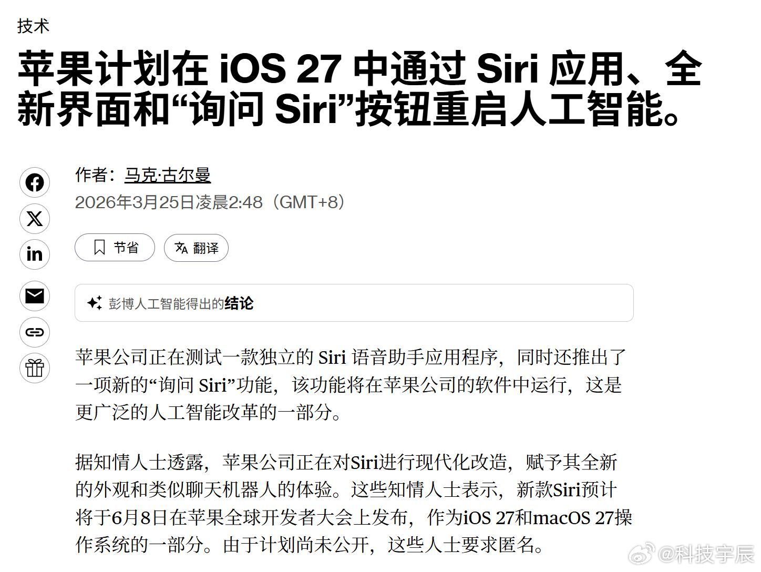The image size is (761, 572).
Task: Click the bookmark icon in 节省 button
Action: point(99,248)
